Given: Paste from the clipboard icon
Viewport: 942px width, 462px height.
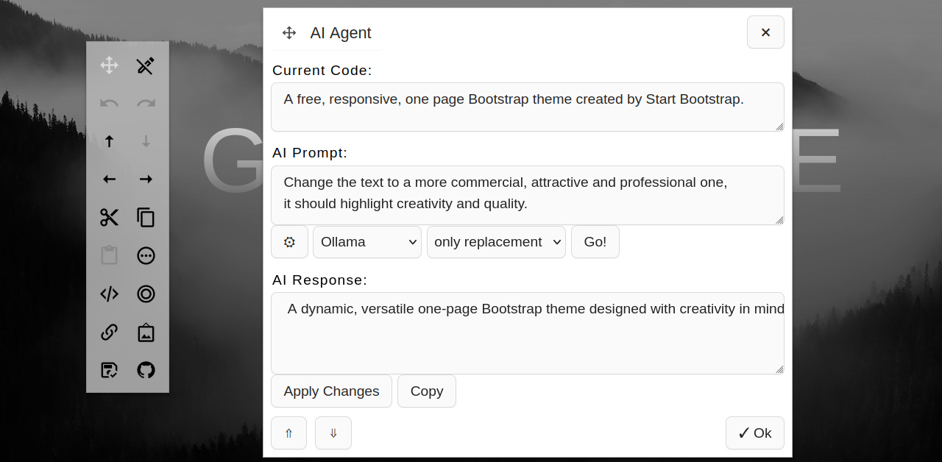Looking at the screenshot, I should [110, 255].
